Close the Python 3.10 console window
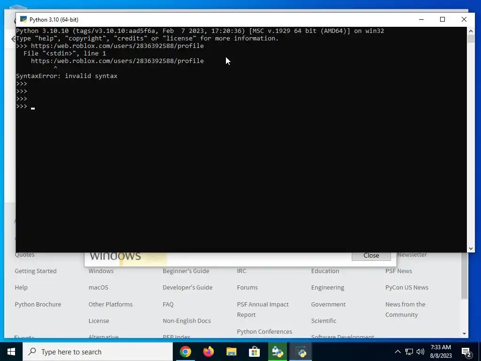 [x=464, y=19]
